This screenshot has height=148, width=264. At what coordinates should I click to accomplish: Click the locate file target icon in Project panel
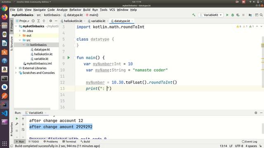(x=33, y=21)
